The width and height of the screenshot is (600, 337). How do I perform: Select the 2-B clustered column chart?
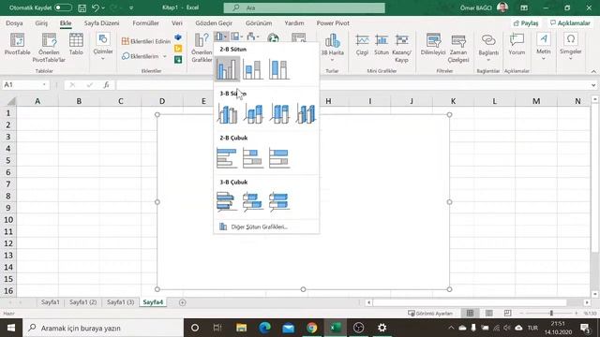227,69
